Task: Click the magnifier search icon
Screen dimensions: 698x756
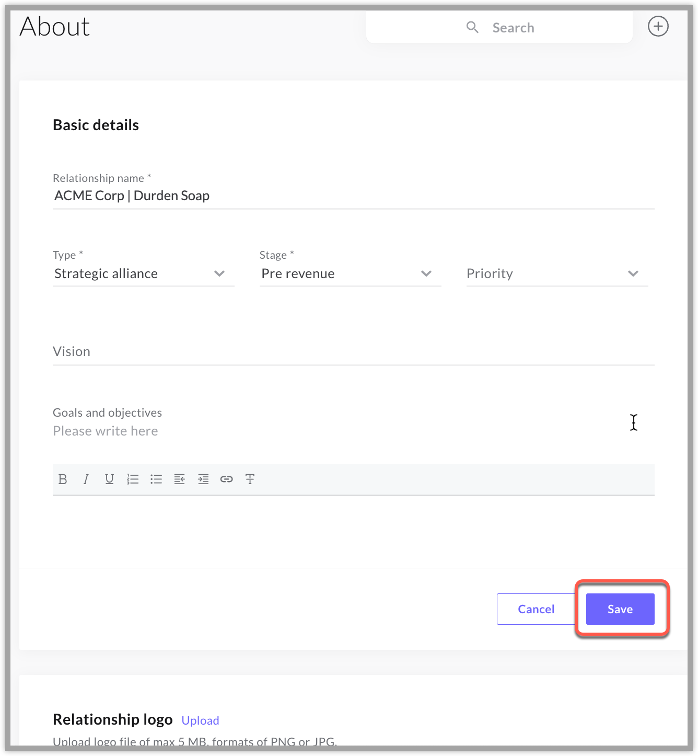Action: [472, 27]
